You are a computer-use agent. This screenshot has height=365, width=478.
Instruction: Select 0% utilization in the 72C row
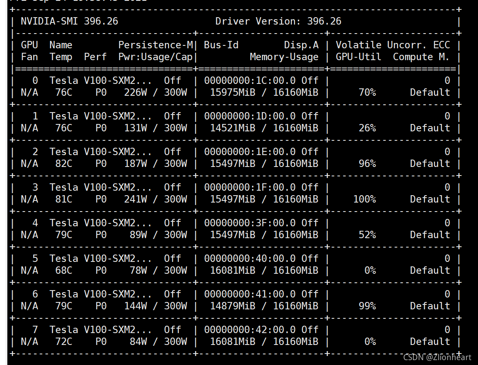click(x=370, y=342)
